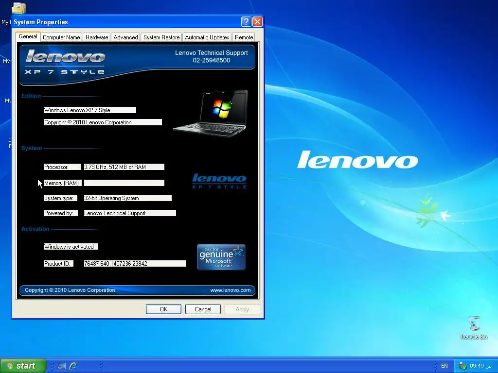
Task: Click the Cancel button
Action: pyautogui.click(x=203, y=309)
